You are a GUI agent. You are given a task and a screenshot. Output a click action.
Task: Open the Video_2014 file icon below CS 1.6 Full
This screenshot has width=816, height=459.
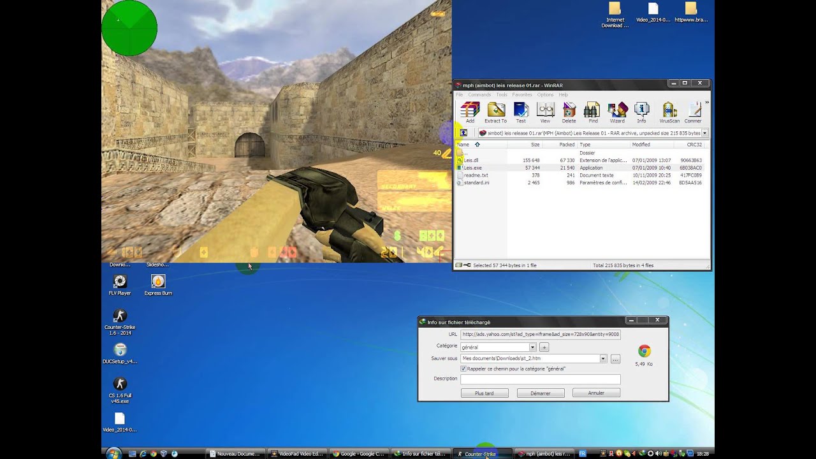point(120,422)
